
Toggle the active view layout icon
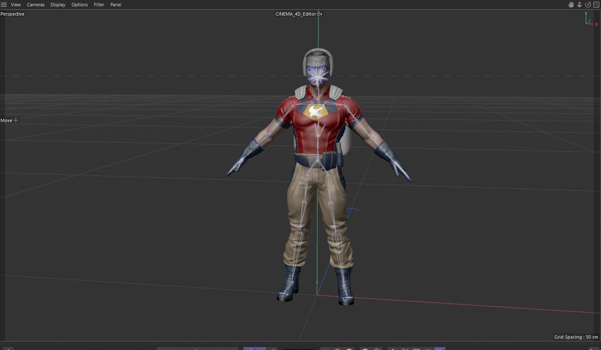pyautogui.click(x=596, y=5)
